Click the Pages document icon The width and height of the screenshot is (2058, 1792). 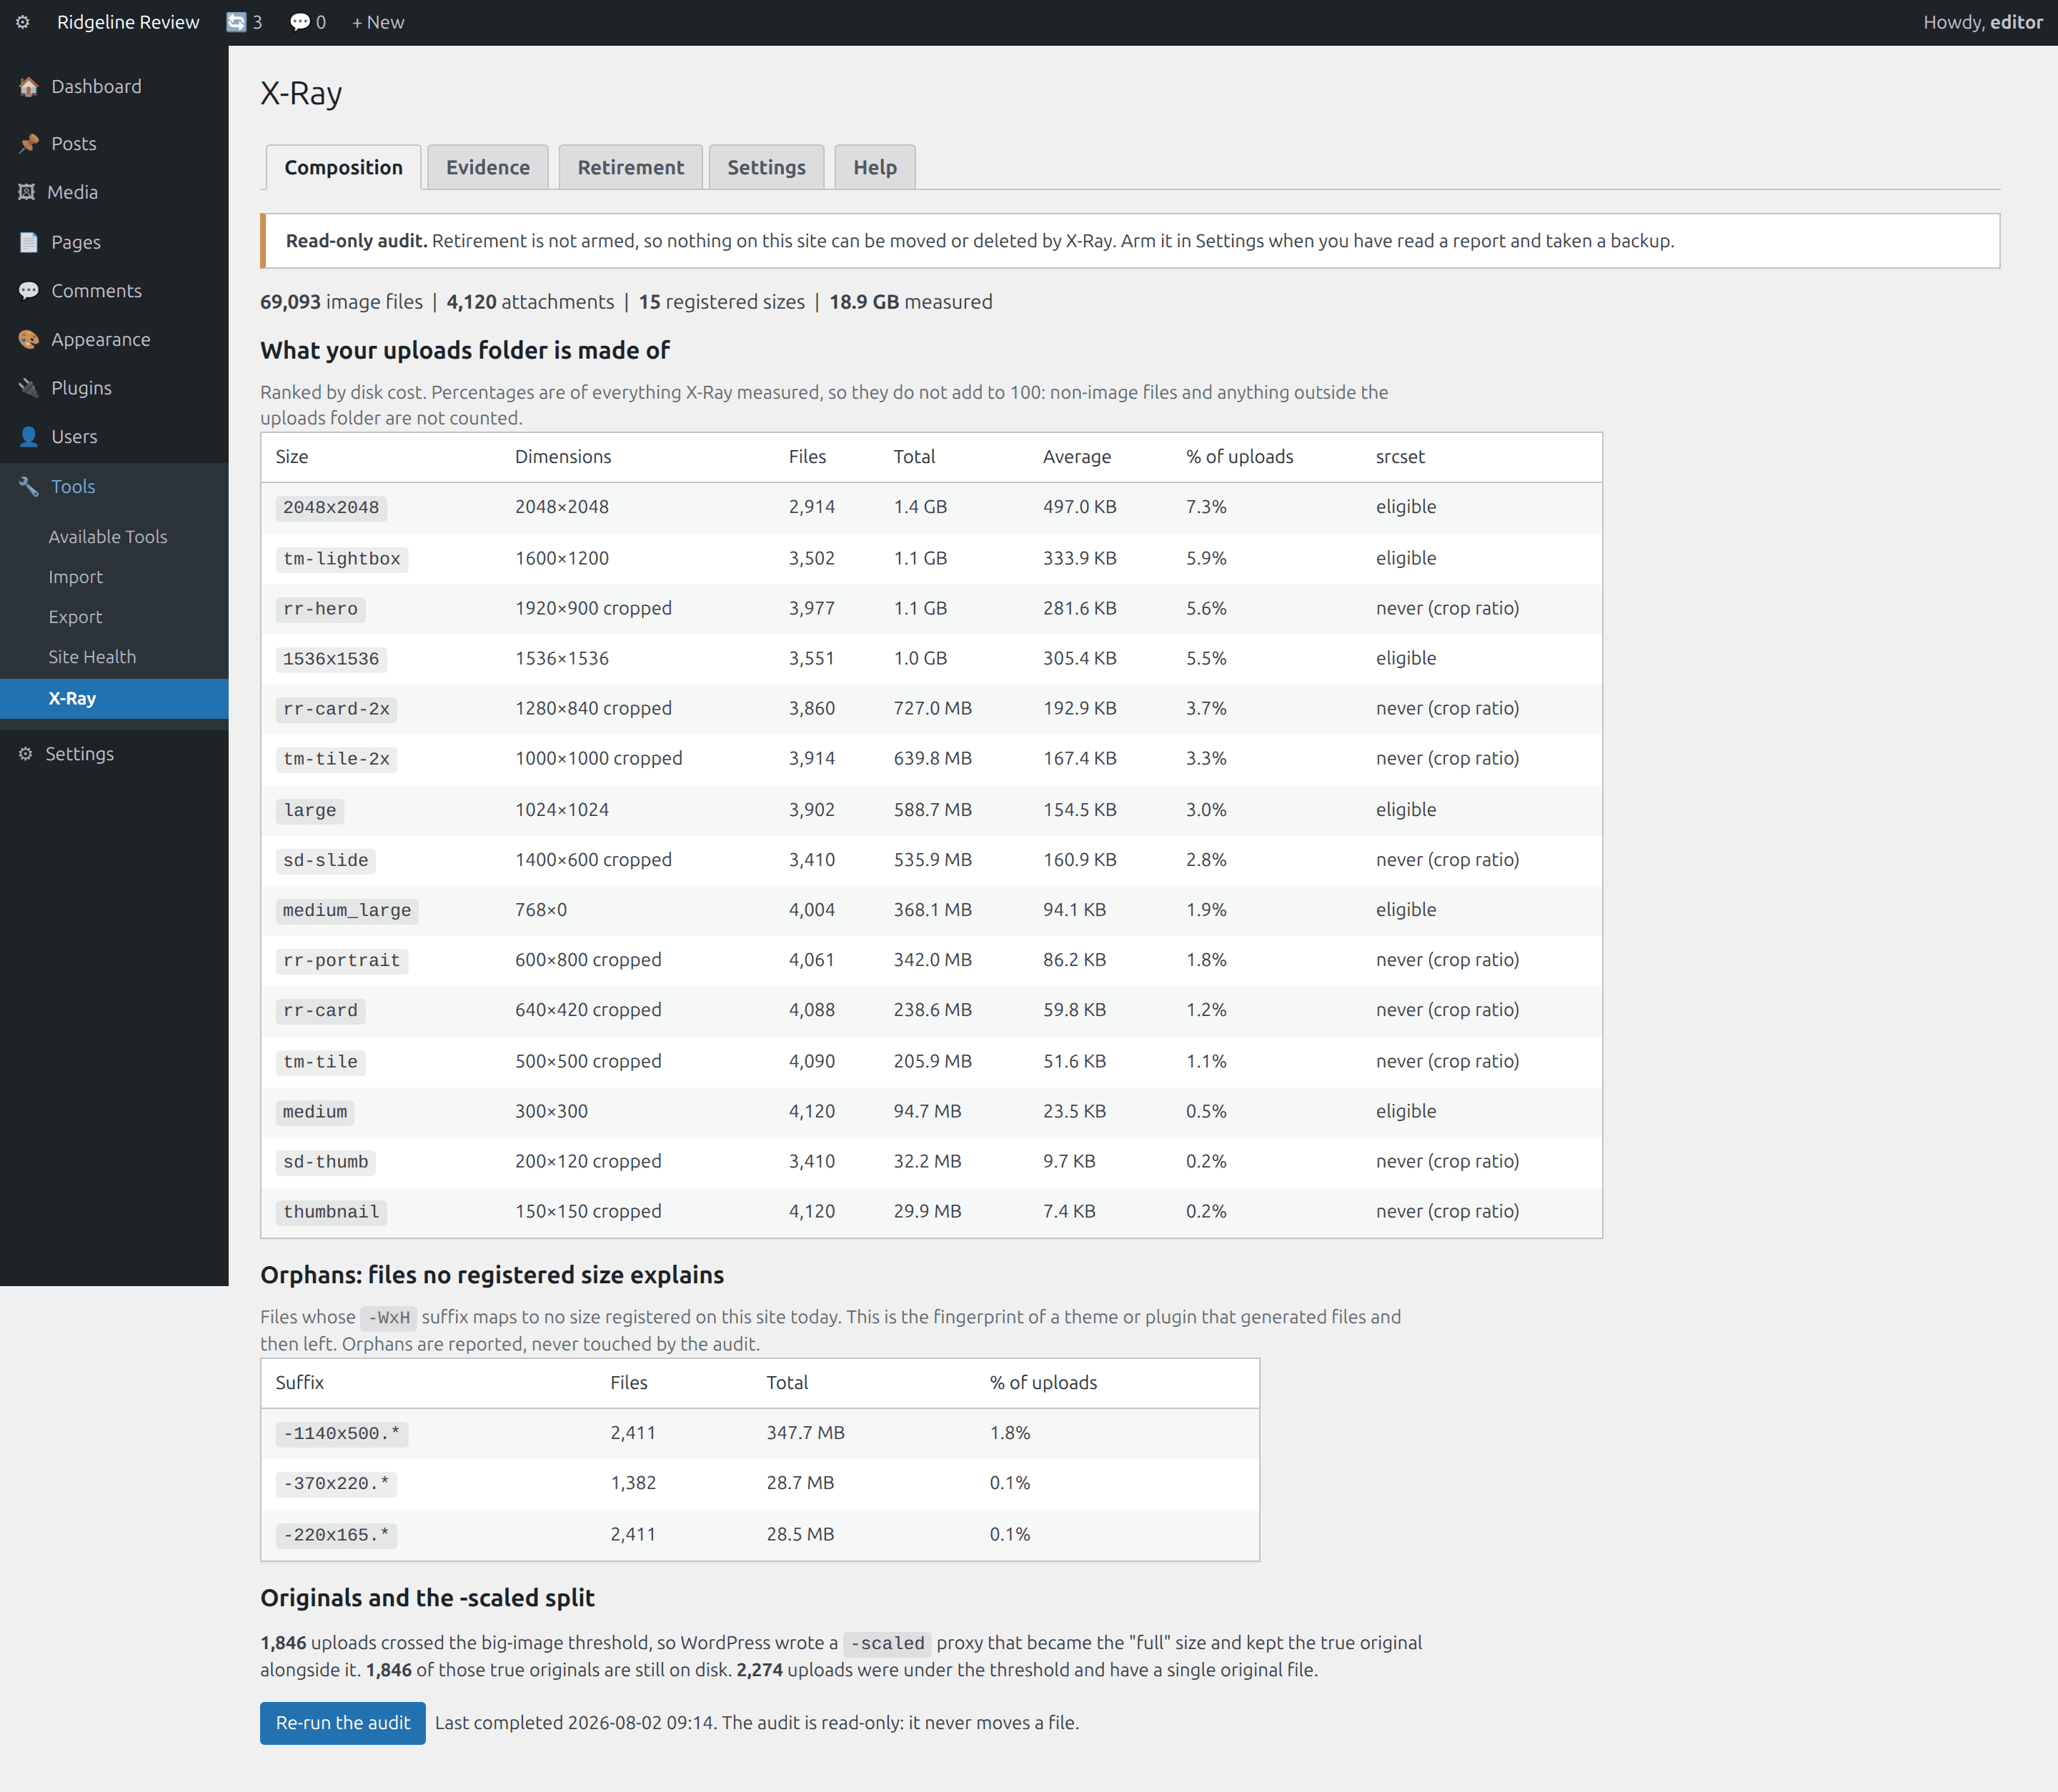coord(28,242)
